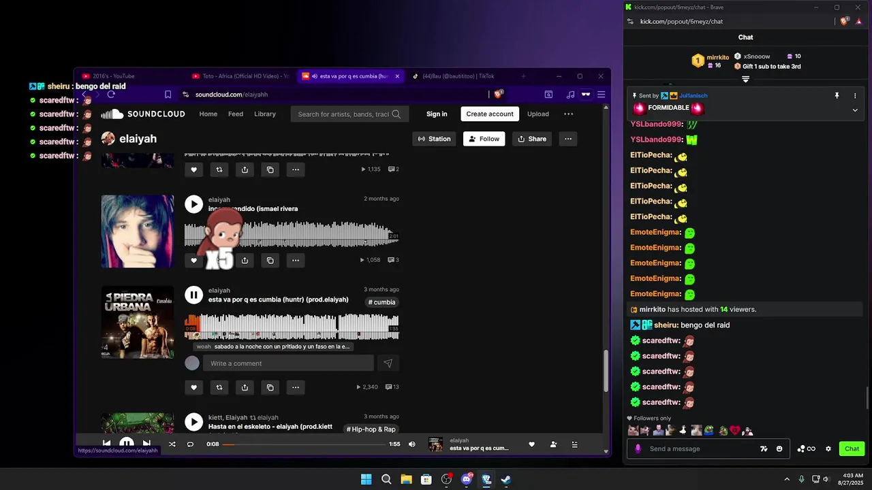This screenshot has height=490, width=872.
Task: Expand the Kick chat leaderboard
Action: (745, 80)
